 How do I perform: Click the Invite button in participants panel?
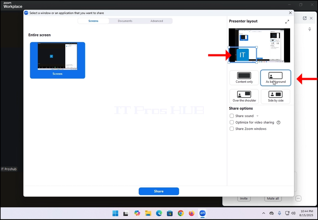[x=244, y=199]
